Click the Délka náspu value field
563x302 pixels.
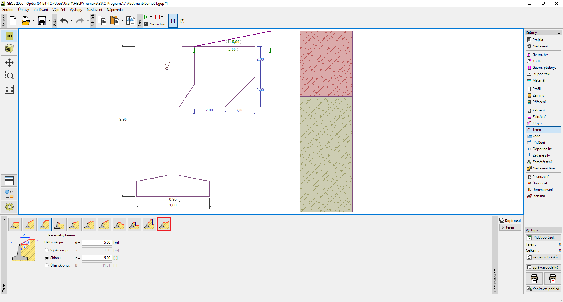97,243
